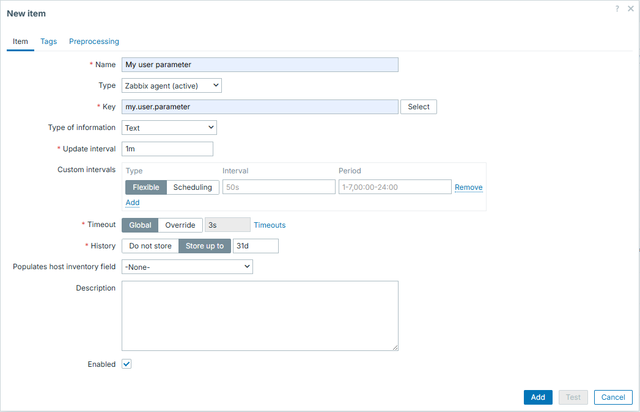The width and height of the screenshot is (640, 412).
Task: Click Select next to Key field
Action: [x=419, y=107]
